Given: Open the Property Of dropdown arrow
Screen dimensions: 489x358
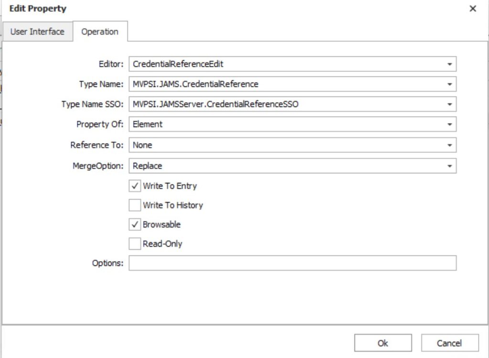Looking at the screenshot, I should pos(449,124).
